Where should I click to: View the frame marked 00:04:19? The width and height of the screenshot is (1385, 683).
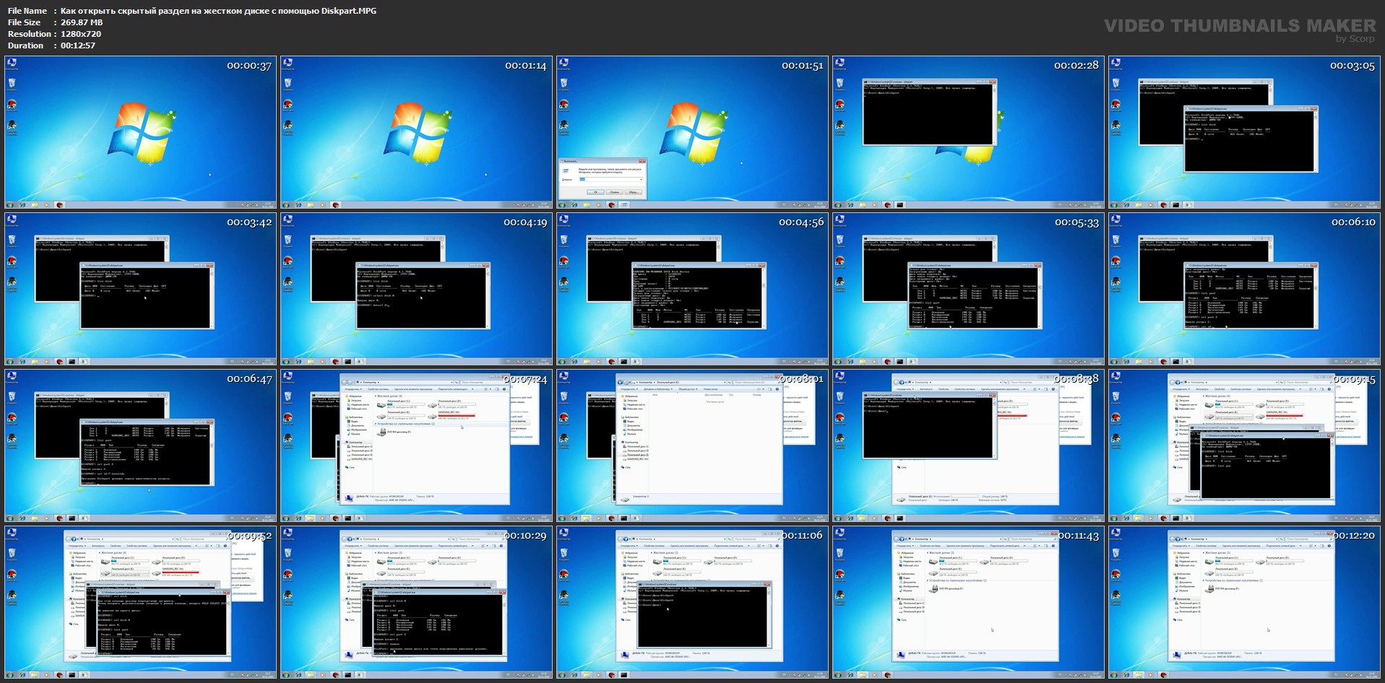416,290
